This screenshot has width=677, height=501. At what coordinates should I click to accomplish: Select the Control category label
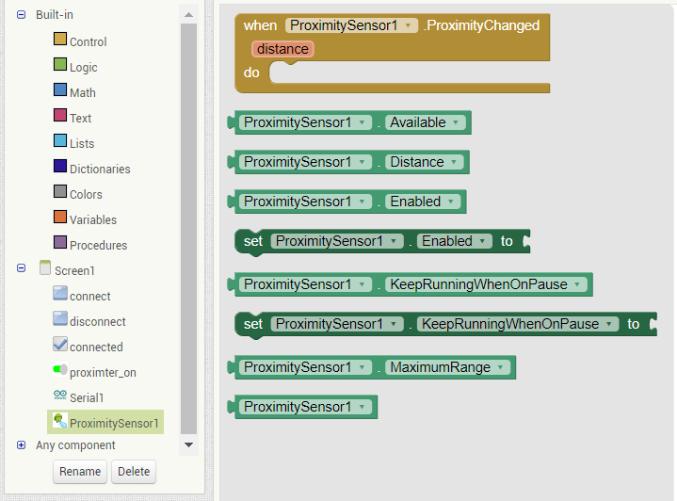(x=89, y=41)
